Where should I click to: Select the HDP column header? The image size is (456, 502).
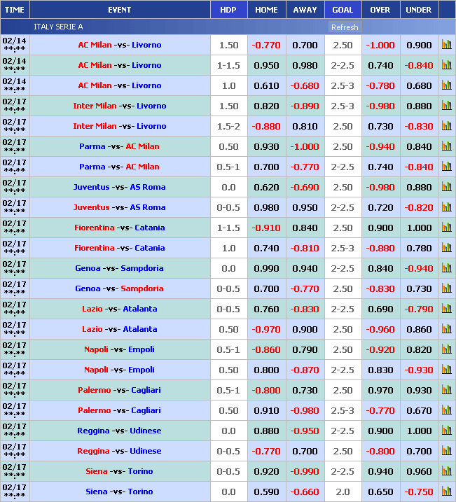tap(228, 10)
